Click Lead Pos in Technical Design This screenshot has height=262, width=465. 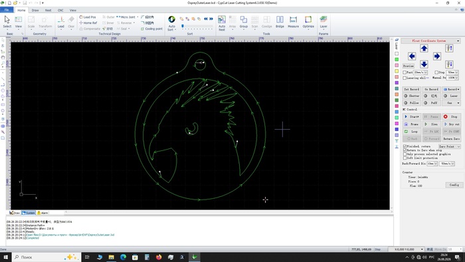click(88, 17)
